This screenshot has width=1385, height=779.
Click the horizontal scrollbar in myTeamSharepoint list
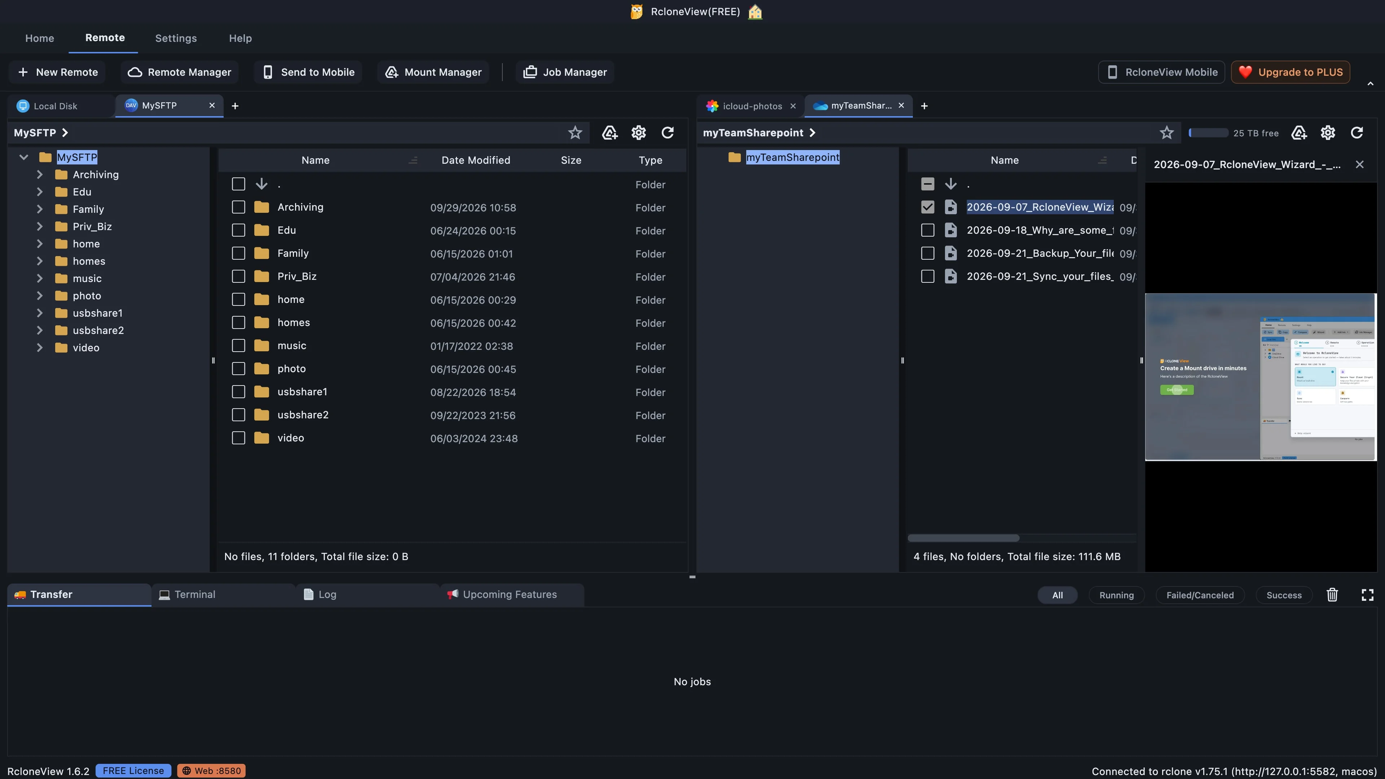click(963, 538)
